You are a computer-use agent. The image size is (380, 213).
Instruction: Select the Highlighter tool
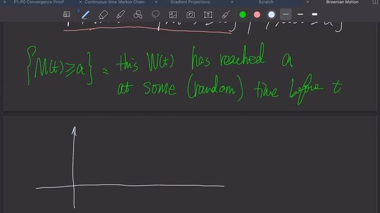(x=121, y=14)
